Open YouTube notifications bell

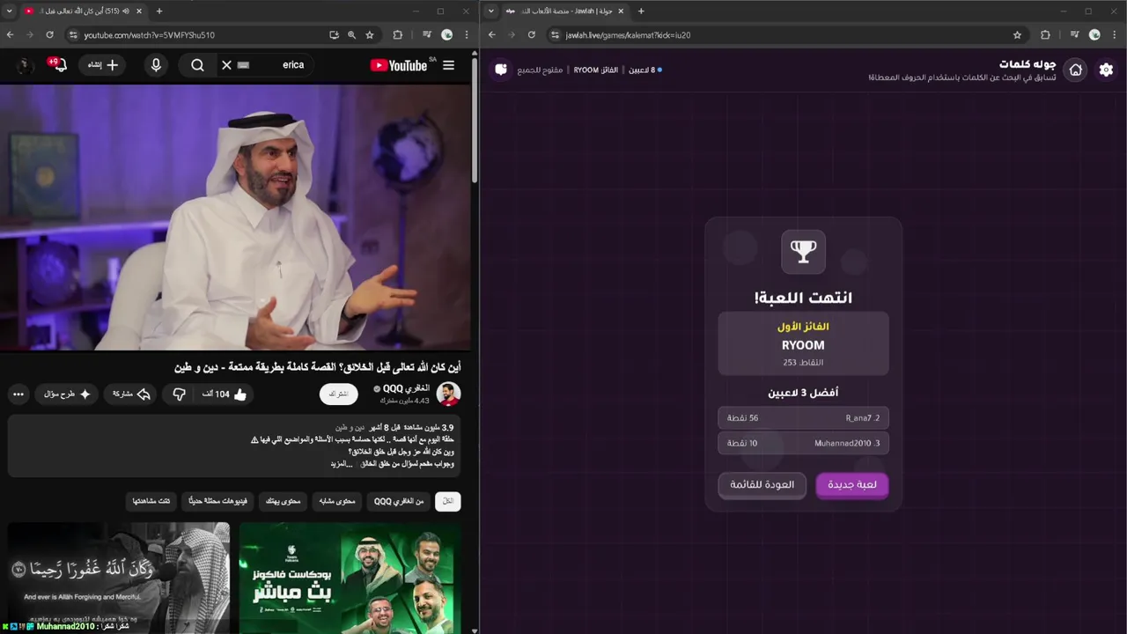(58, 65)
